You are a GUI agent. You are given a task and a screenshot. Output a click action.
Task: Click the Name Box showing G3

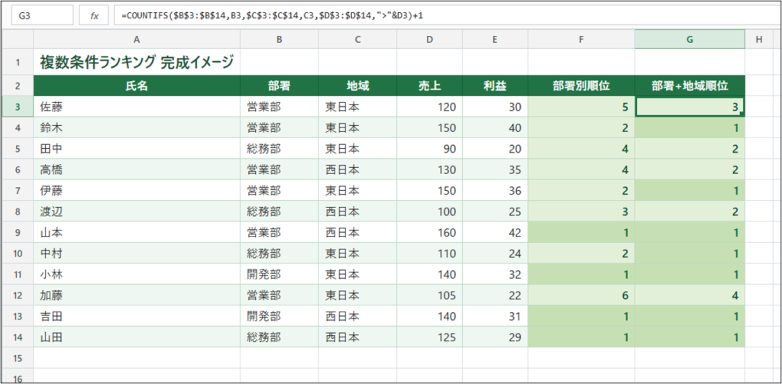pos(42,15)
